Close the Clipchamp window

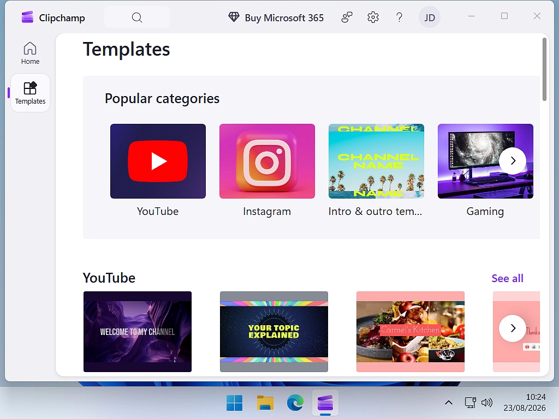537,16
